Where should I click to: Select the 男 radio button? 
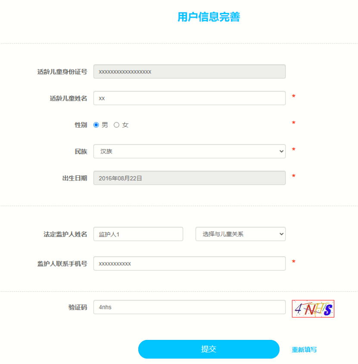point(97,125)
